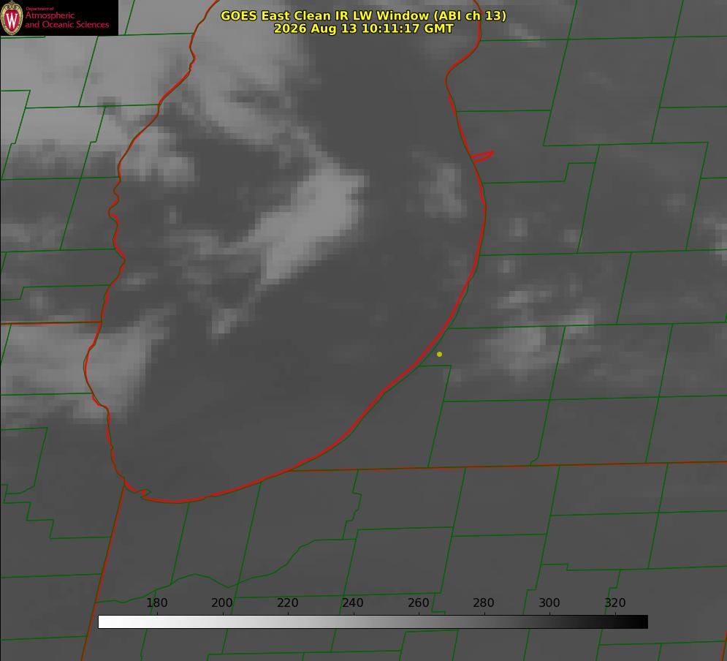Click the 240 colorbar tick label
The height and width of the screenshot is (661, 727).
(353, 603)
